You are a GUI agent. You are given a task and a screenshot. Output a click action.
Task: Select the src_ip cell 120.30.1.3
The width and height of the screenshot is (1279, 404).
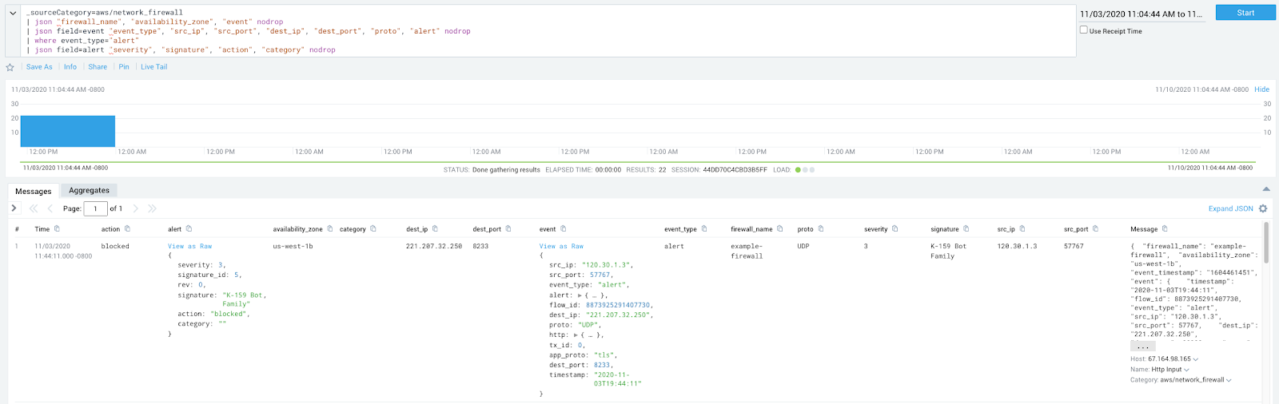point(1017,247)
